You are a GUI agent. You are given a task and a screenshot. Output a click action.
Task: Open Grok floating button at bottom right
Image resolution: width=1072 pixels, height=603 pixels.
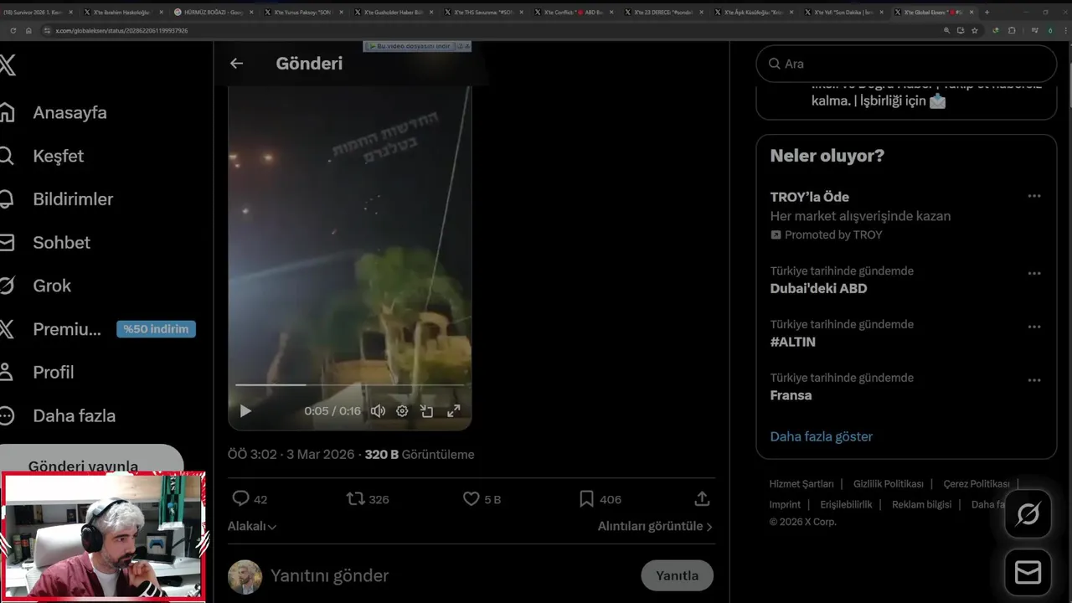coord(1028,514)
